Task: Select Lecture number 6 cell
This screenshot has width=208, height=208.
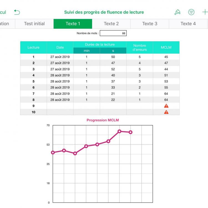Action: tap(34, 87)
